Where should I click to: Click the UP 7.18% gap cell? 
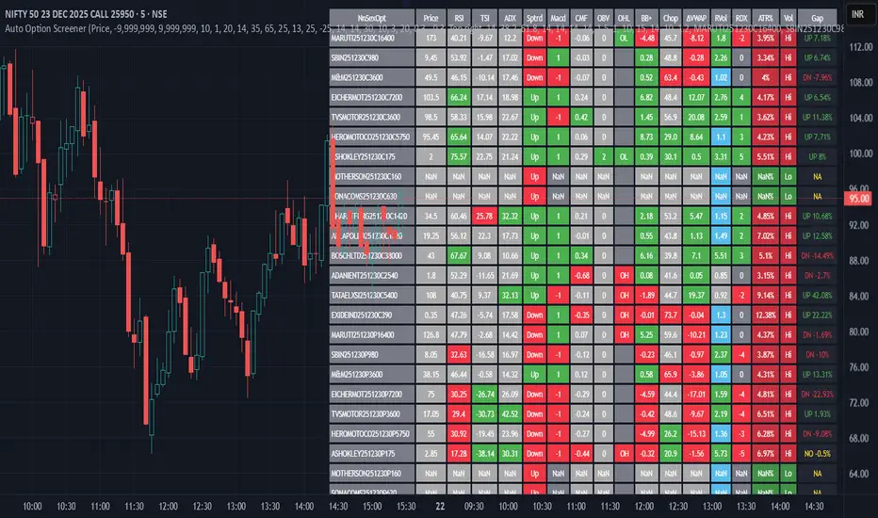click(817, 38)
